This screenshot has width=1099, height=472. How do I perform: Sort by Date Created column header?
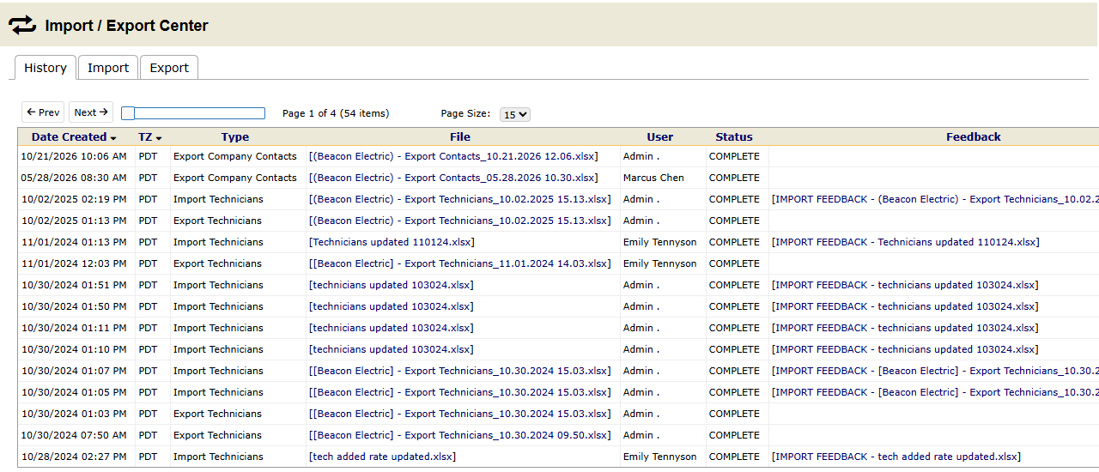point(74,137)
